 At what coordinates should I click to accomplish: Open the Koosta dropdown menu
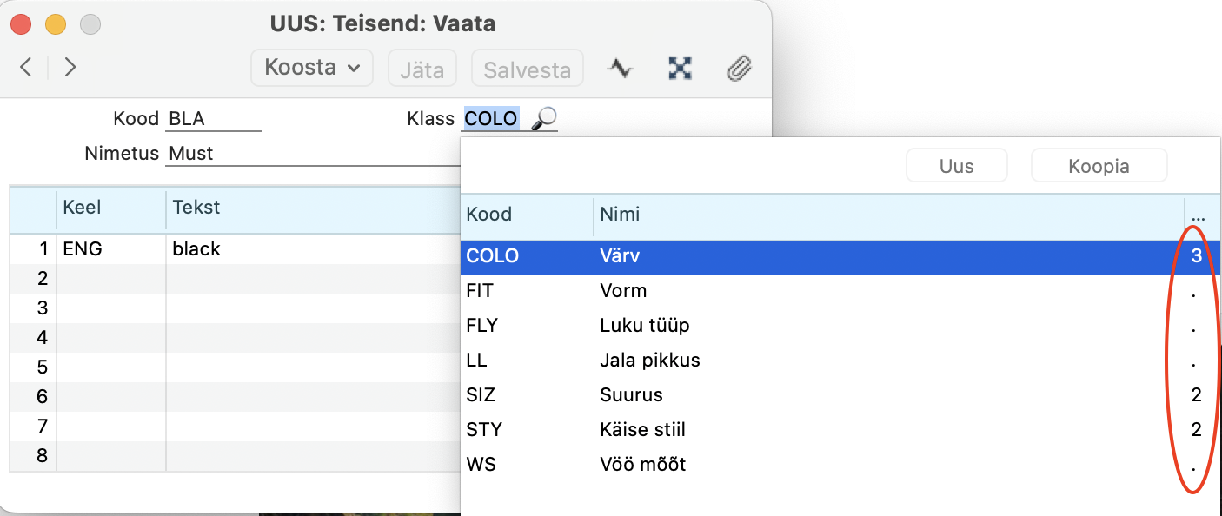(x=312, y=68)
